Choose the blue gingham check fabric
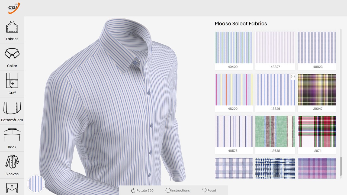The width and height of the screenshot is (347, 195). coord(233,168)
